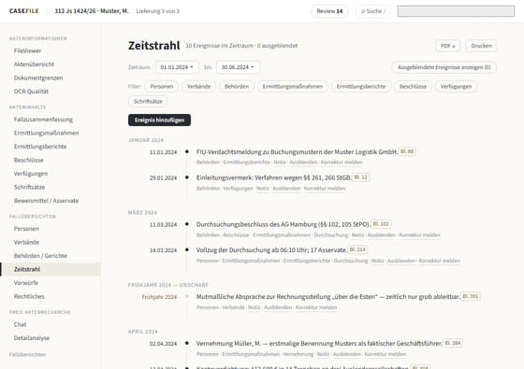Select Ermittlungsberichte in sidebar

point(40,146)
